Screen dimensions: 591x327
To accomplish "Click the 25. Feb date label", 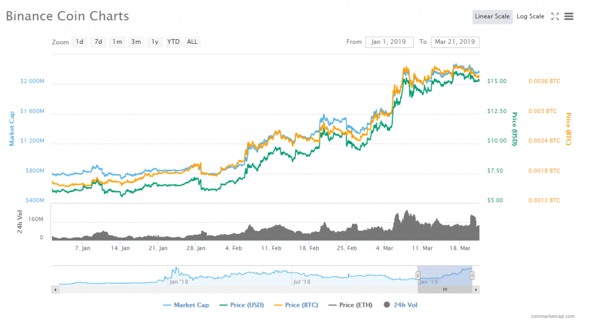I will coord(346,248).
